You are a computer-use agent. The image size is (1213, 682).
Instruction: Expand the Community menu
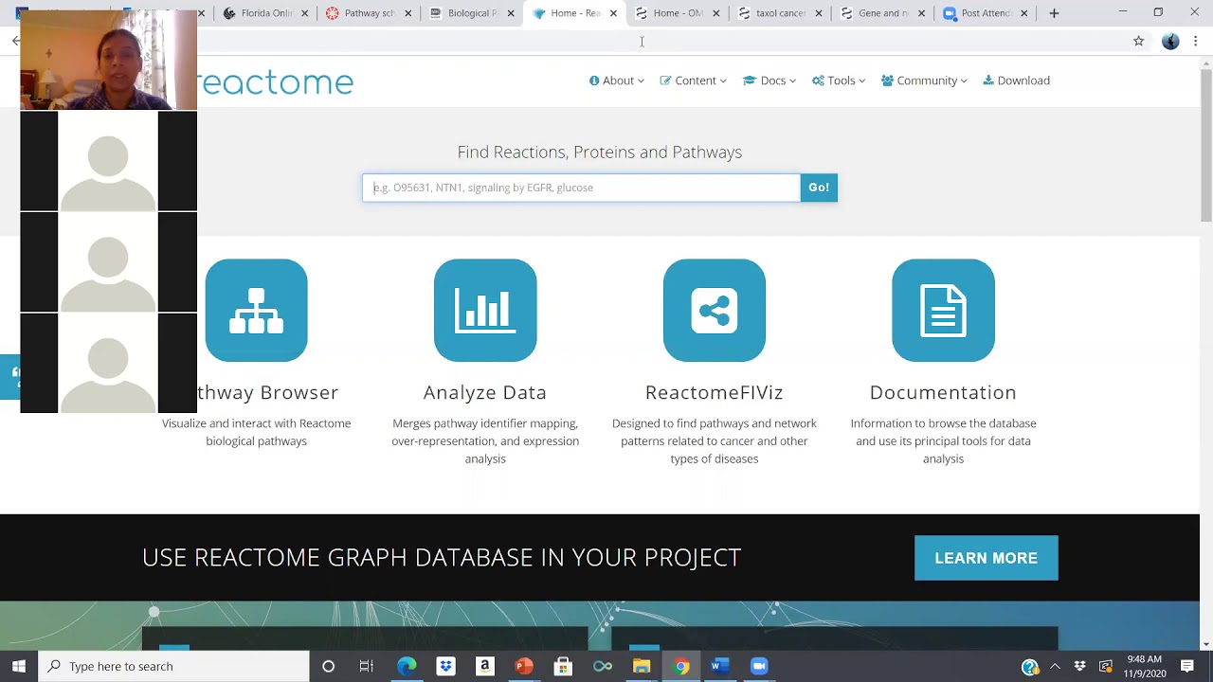coord(924,81)
